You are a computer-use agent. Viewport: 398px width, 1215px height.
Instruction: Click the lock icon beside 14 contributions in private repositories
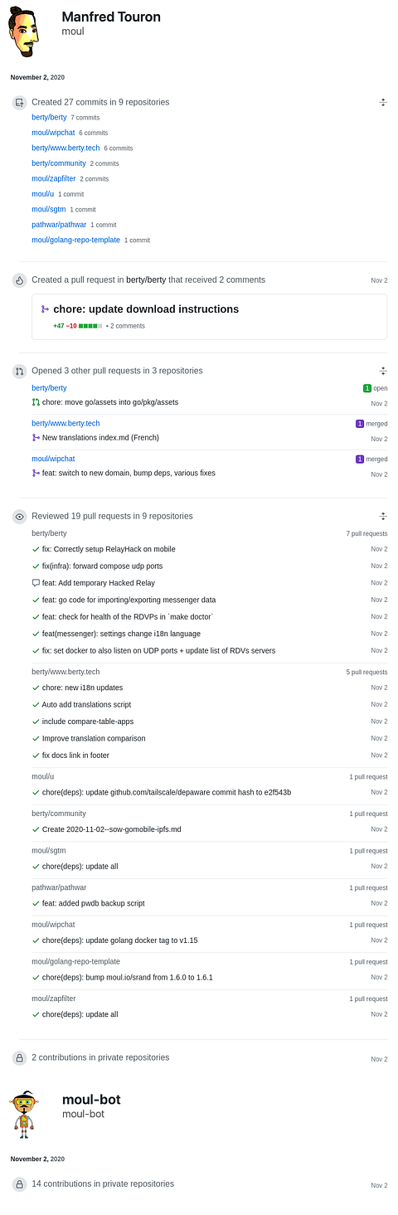coord(19,1184)
